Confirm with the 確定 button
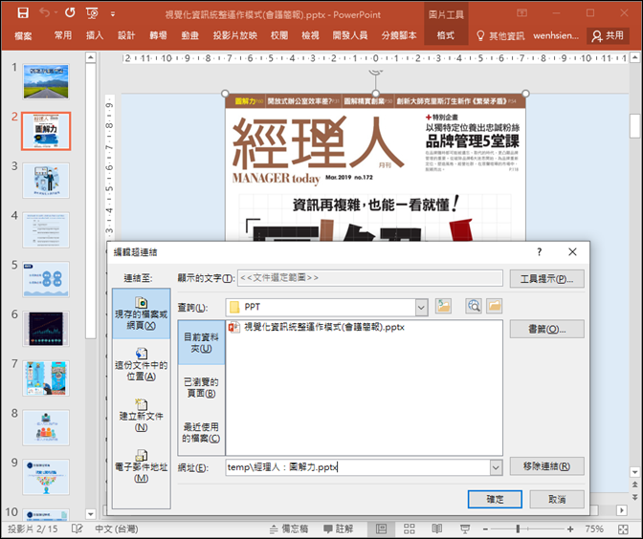643x539 pixels. tap(495, 499)
